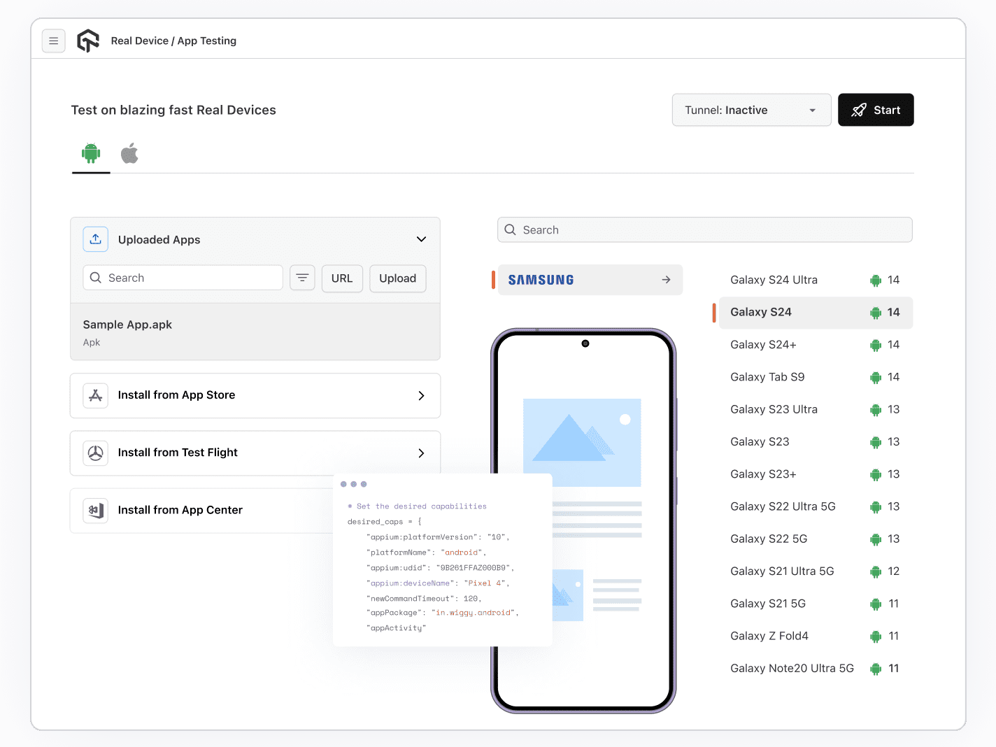Switch to the Android platform tab
The height and width of the screenshot is (747, 996).
[91, 153]
